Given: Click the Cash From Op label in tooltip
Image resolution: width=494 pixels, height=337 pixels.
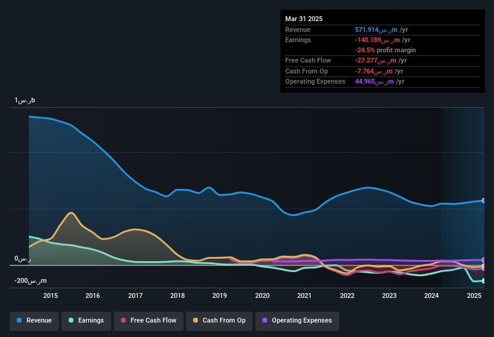Looking at the screenshot, I should tap(306, 71).
